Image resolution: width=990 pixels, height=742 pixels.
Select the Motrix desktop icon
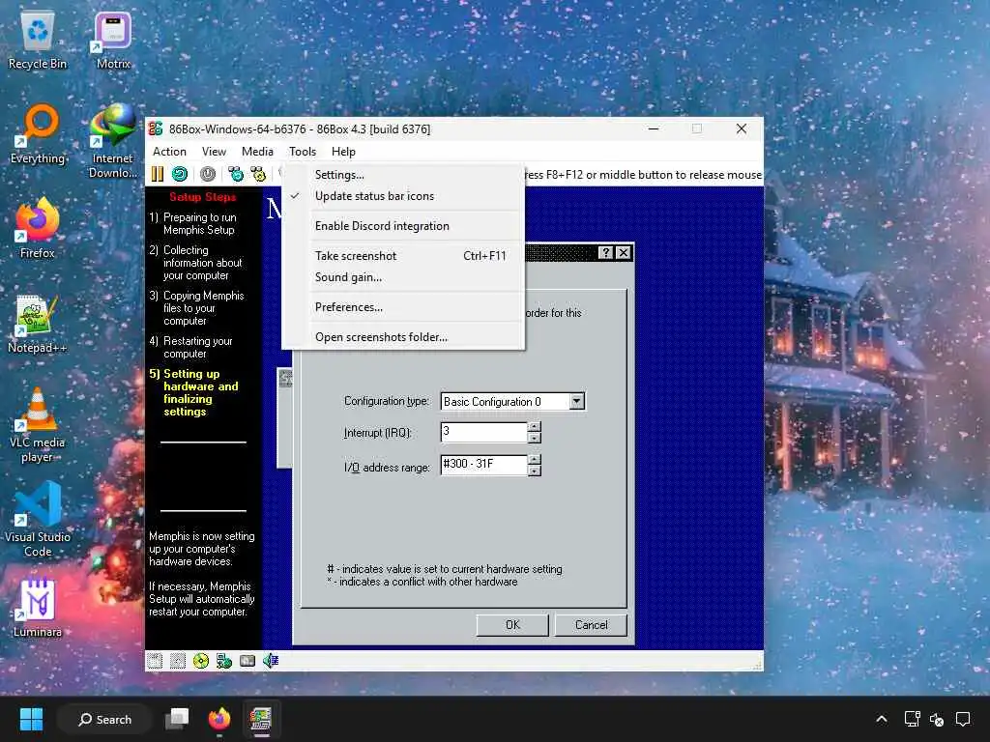click(113, 41)
